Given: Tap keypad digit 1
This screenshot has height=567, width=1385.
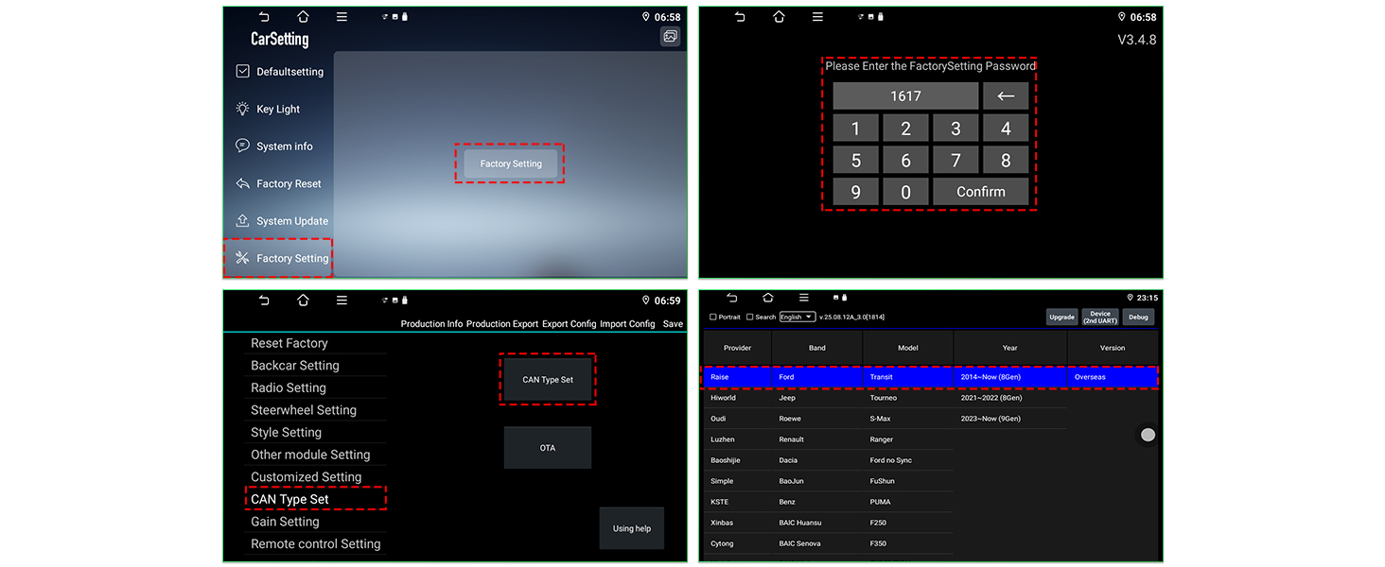Looking at the screenshot, I should [856, 129].
